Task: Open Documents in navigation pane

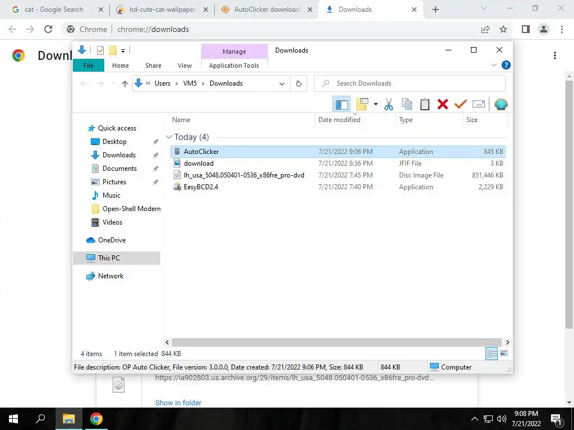Action: 119,169
